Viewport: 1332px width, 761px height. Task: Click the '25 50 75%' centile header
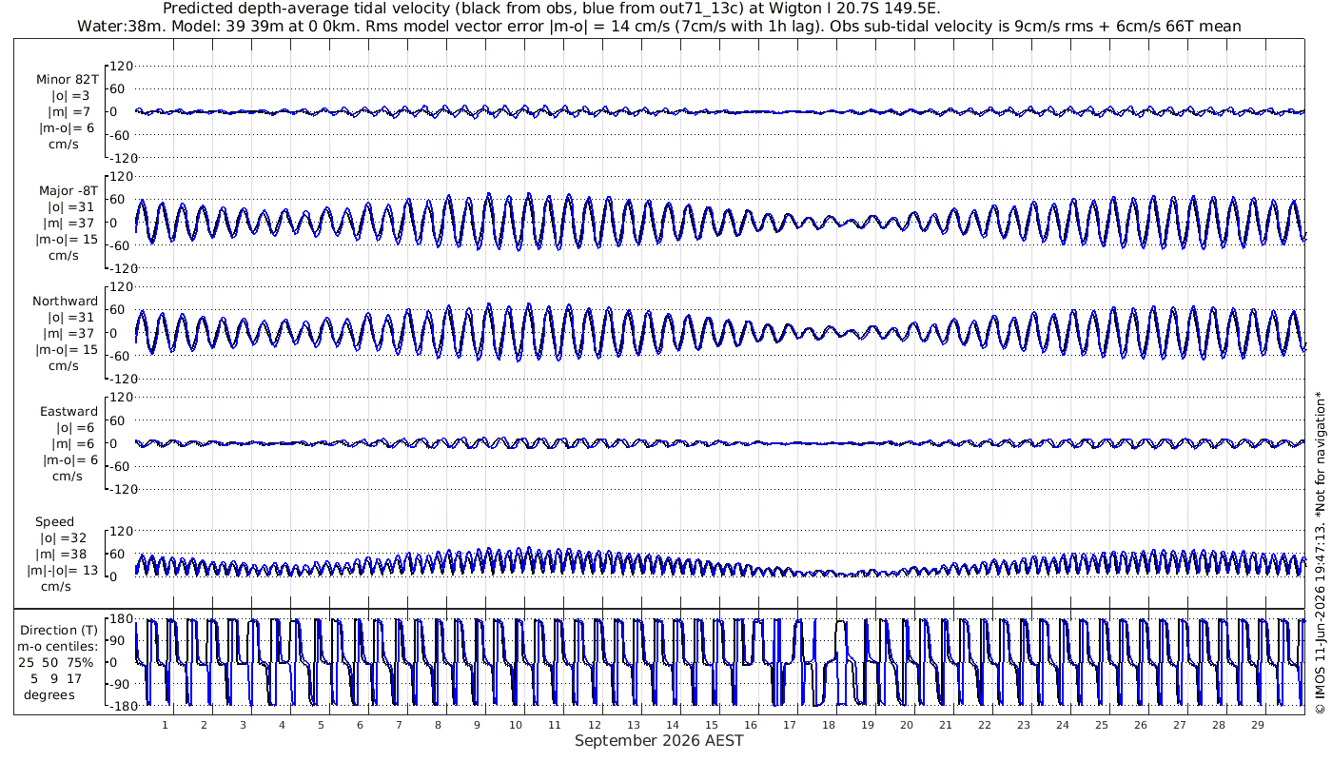pos(55,663)
